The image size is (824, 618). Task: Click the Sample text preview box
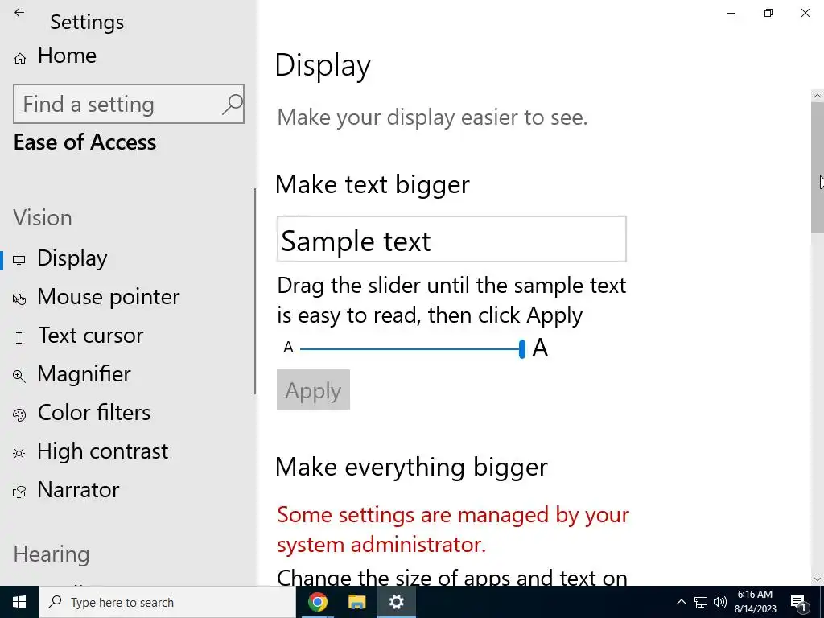pyautogui.click(x=451, y=239)
